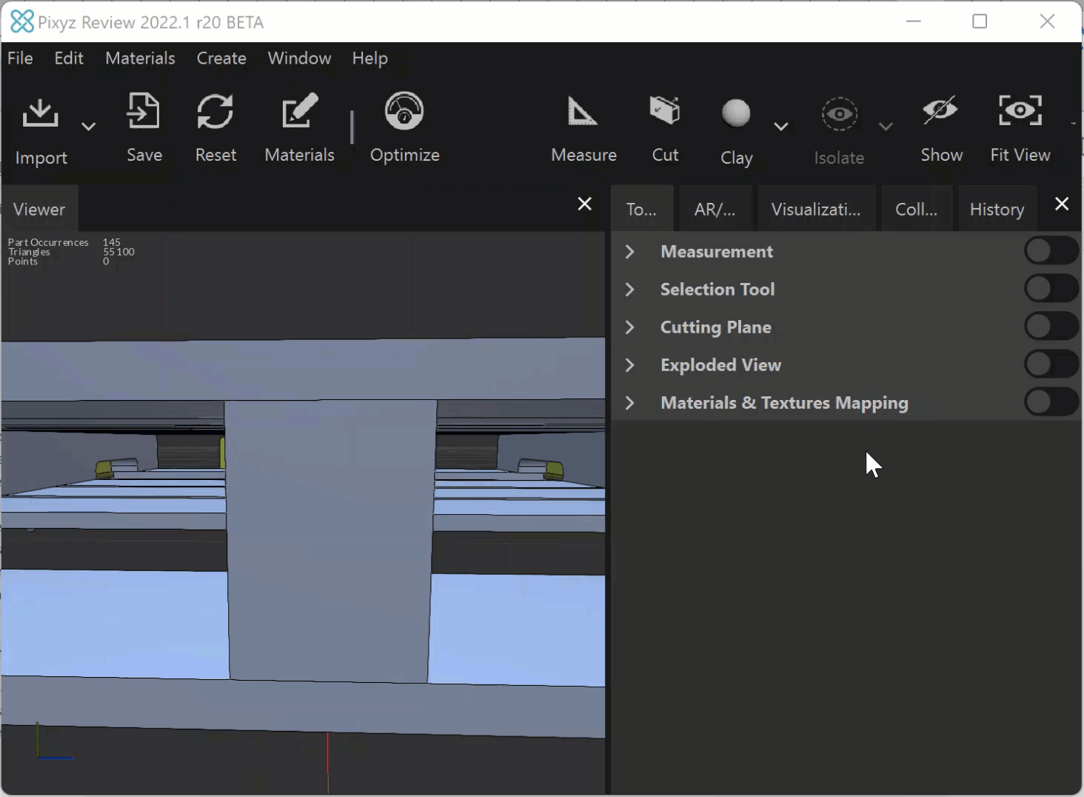Image resolution: width=1084 pixels, height=797 pixels.
Task: Click Materials & Textures Mapping label
Action: point(784,403)
